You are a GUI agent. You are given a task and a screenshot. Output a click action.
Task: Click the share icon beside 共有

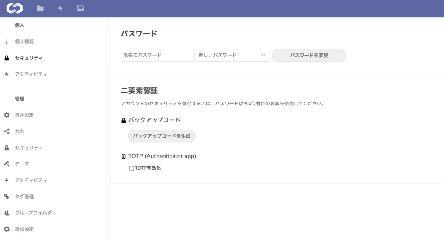click(x=7, y=132)
